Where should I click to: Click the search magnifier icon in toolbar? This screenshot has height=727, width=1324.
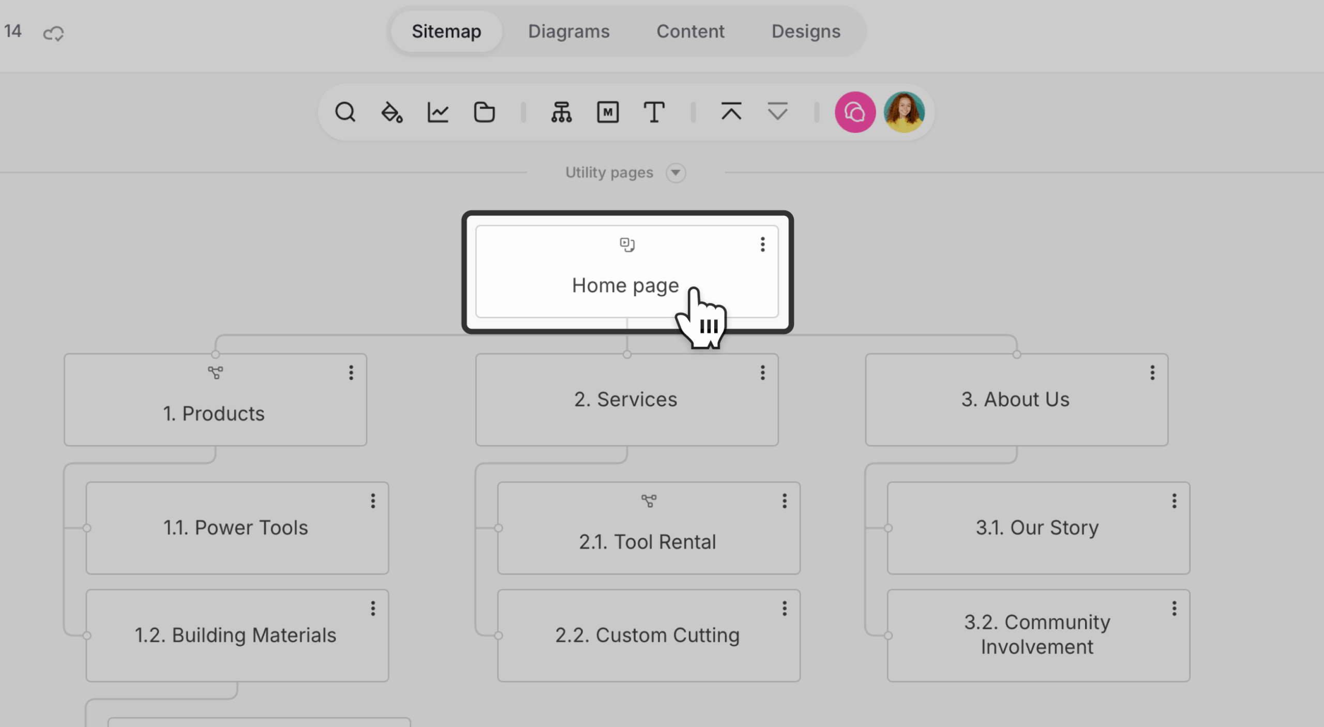[345, 112]
